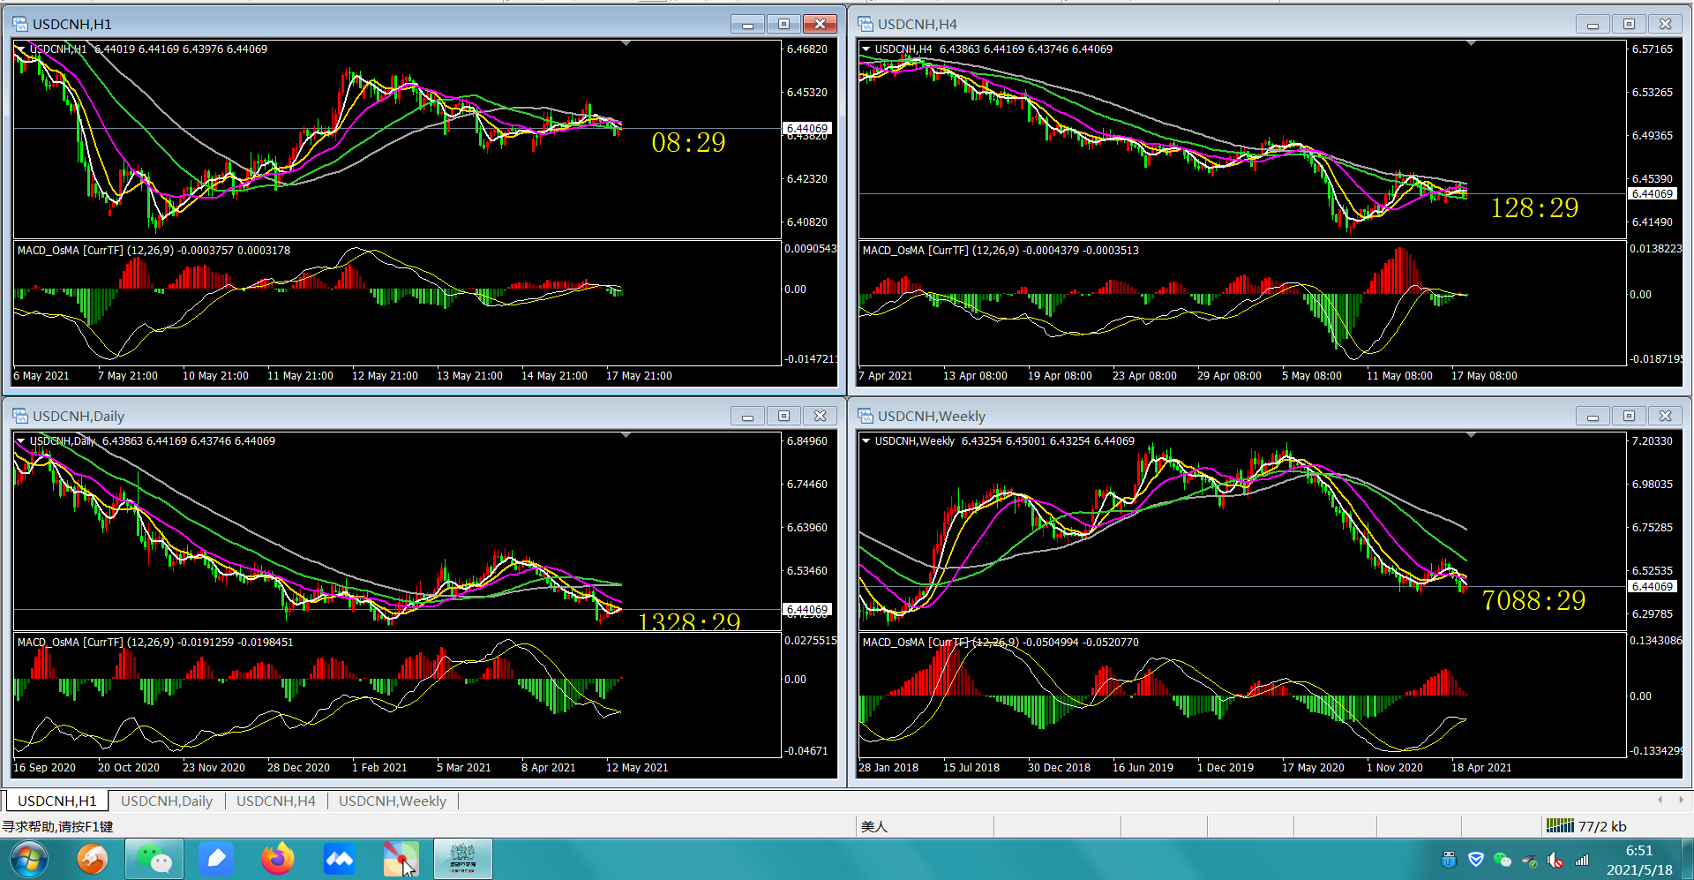The height and width of the screenshot is (880, 1694).
Task: Click the network signal tray icon
Action: click(x=1582, y=860)
